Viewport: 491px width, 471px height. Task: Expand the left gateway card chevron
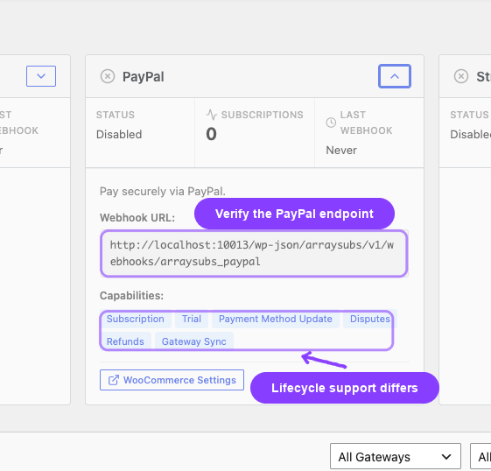pyautogui.click(x=41, y=76)
